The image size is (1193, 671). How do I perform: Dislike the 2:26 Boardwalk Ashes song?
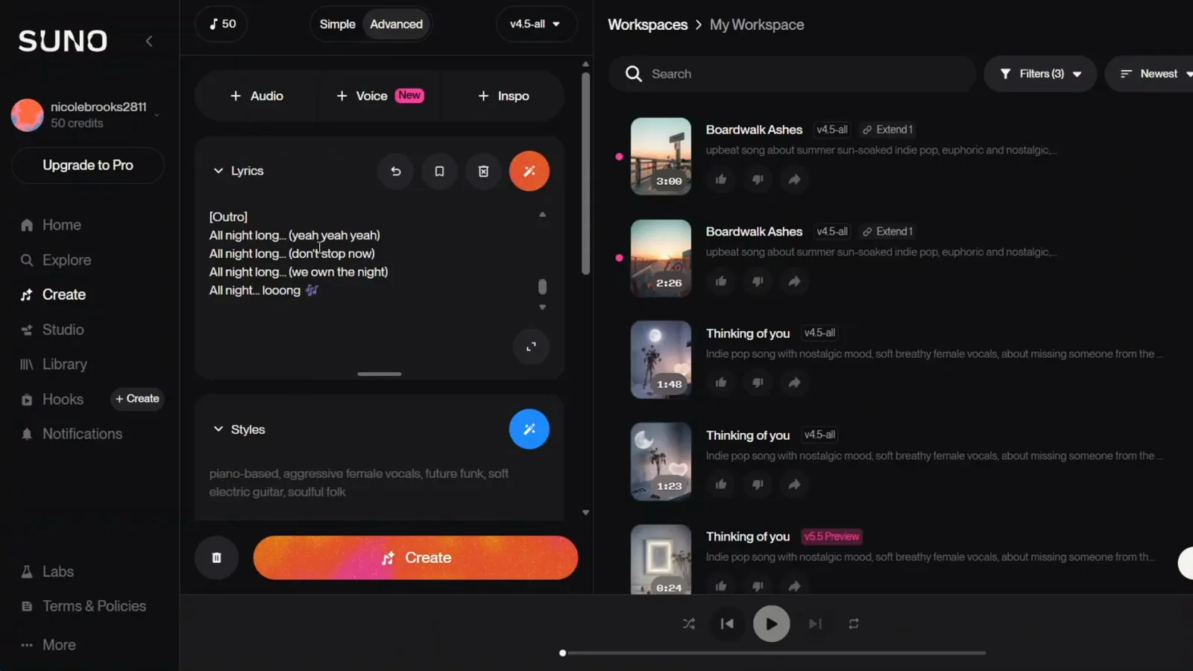tap(758, 281)
